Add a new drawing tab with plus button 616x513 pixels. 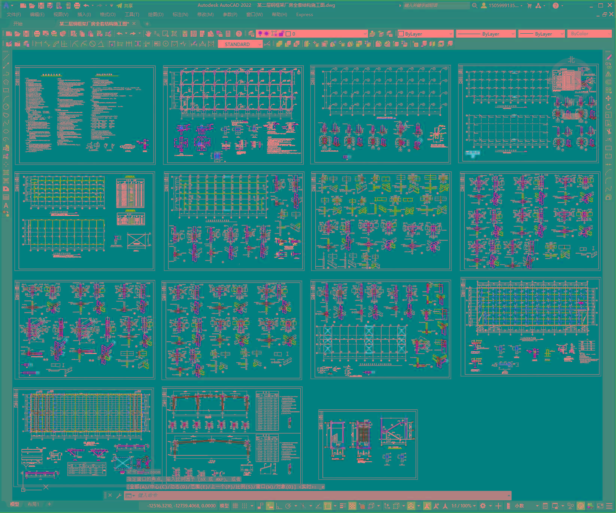(x=147, y=24)
